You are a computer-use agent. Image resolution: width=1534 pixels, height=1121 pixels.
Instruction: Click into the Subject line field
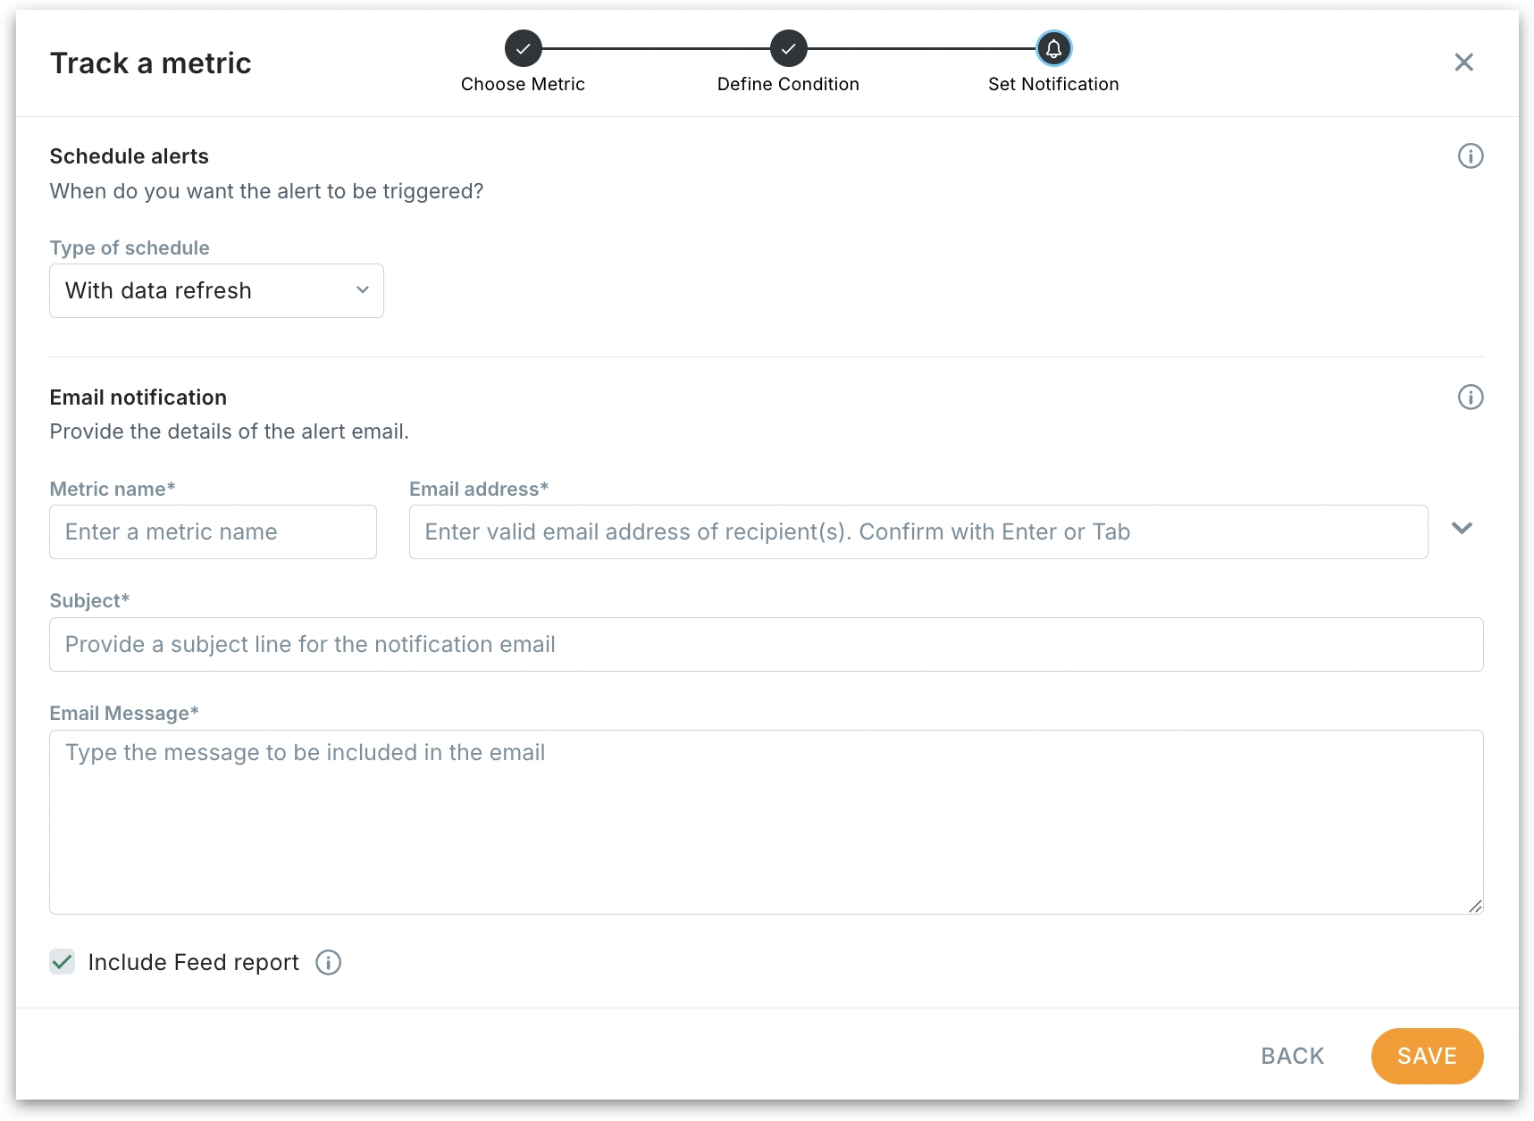(x=766, y=645)
